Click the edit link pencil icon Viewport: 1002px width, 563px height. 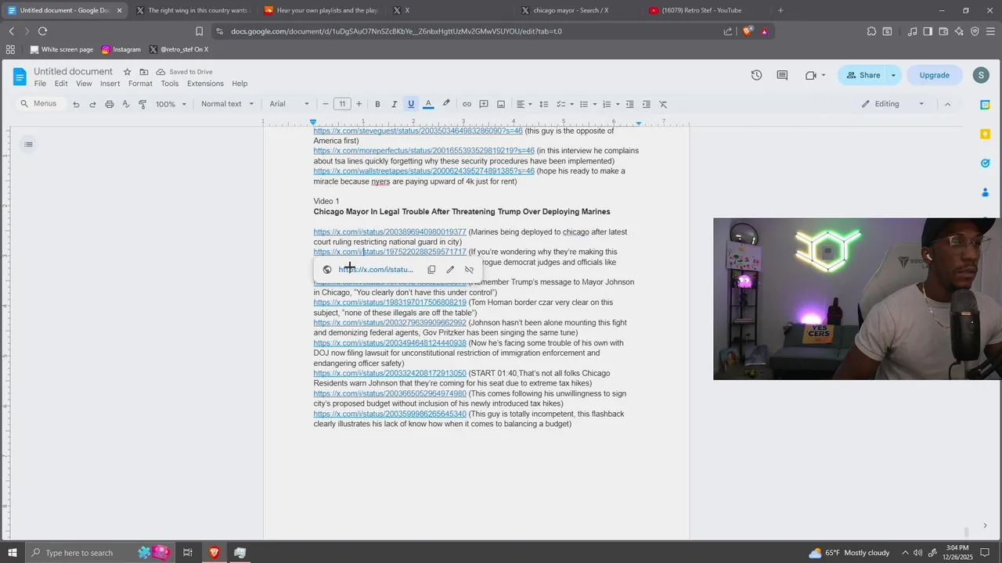[450, 270]
